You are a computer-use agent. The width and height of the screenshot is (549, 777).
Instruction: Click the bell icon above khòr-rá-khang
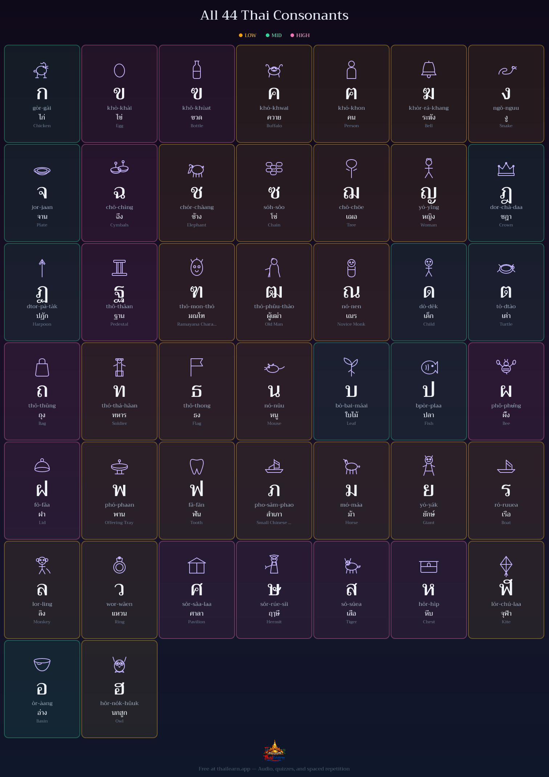[428, 69]
